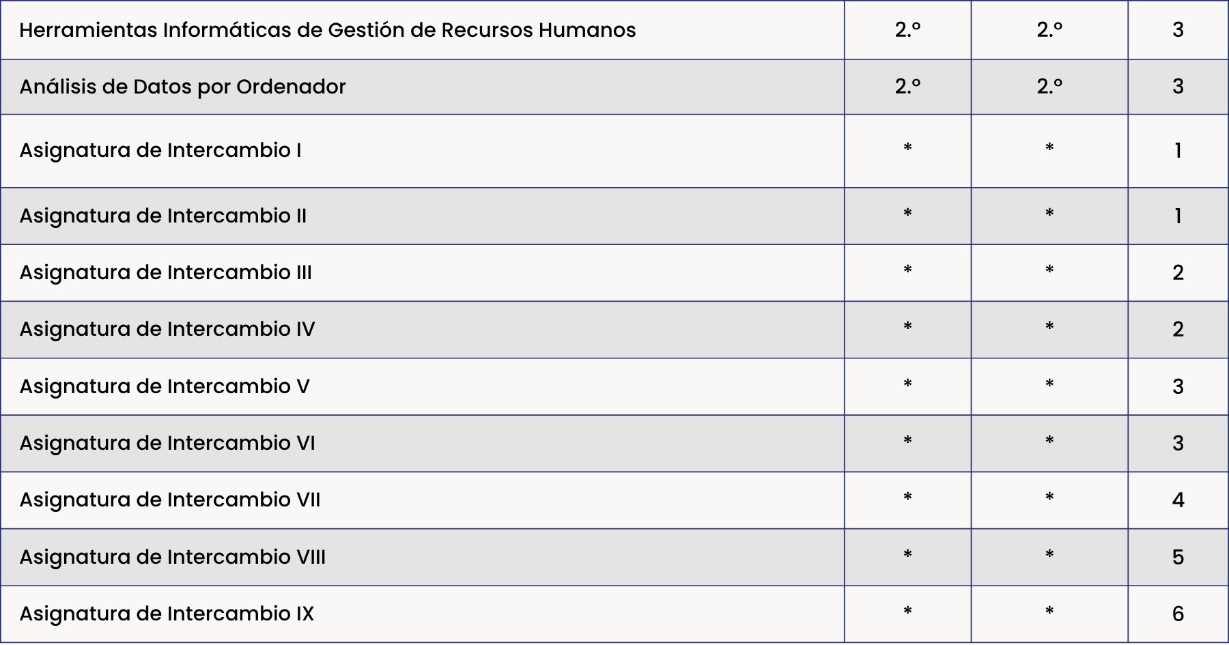
Task: Select the number 3 in the Herramientas Informáticas row
Action: coord(1178,30)
